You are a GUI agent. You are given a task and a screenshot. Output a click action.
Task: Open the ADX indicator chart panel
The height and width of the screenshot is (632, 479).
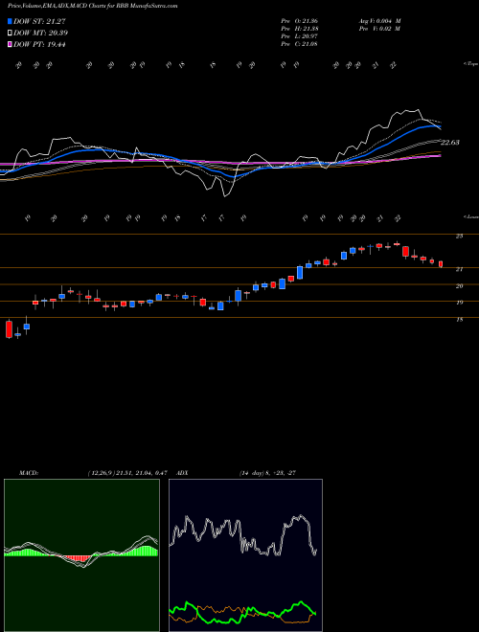coord(245,555)
